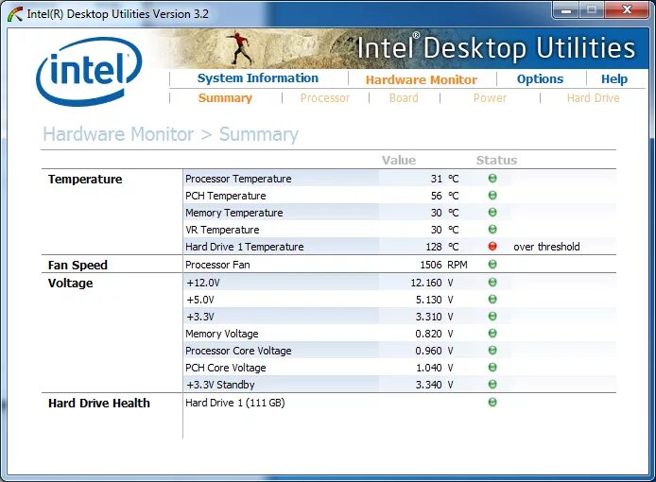The height and width of the screenshot is (482, 656).
Task: Click the +5.0V green status icon
Action: point(492,300)
